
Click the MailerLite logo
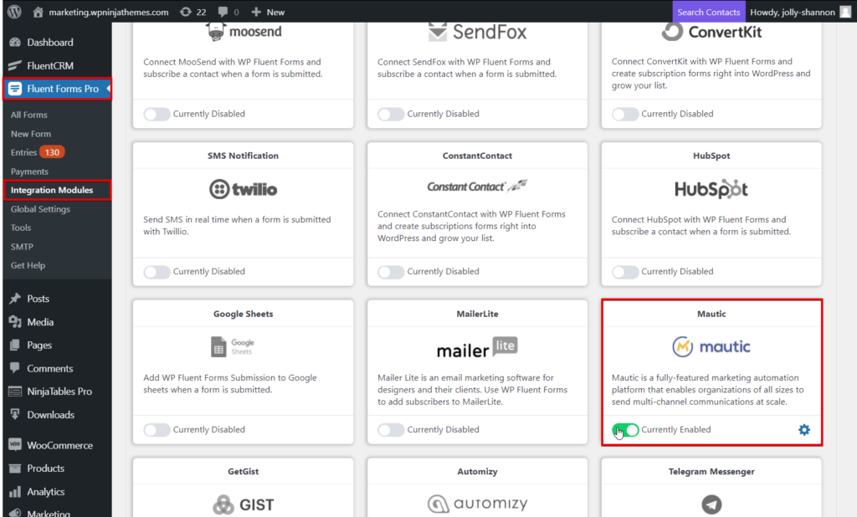477,347
